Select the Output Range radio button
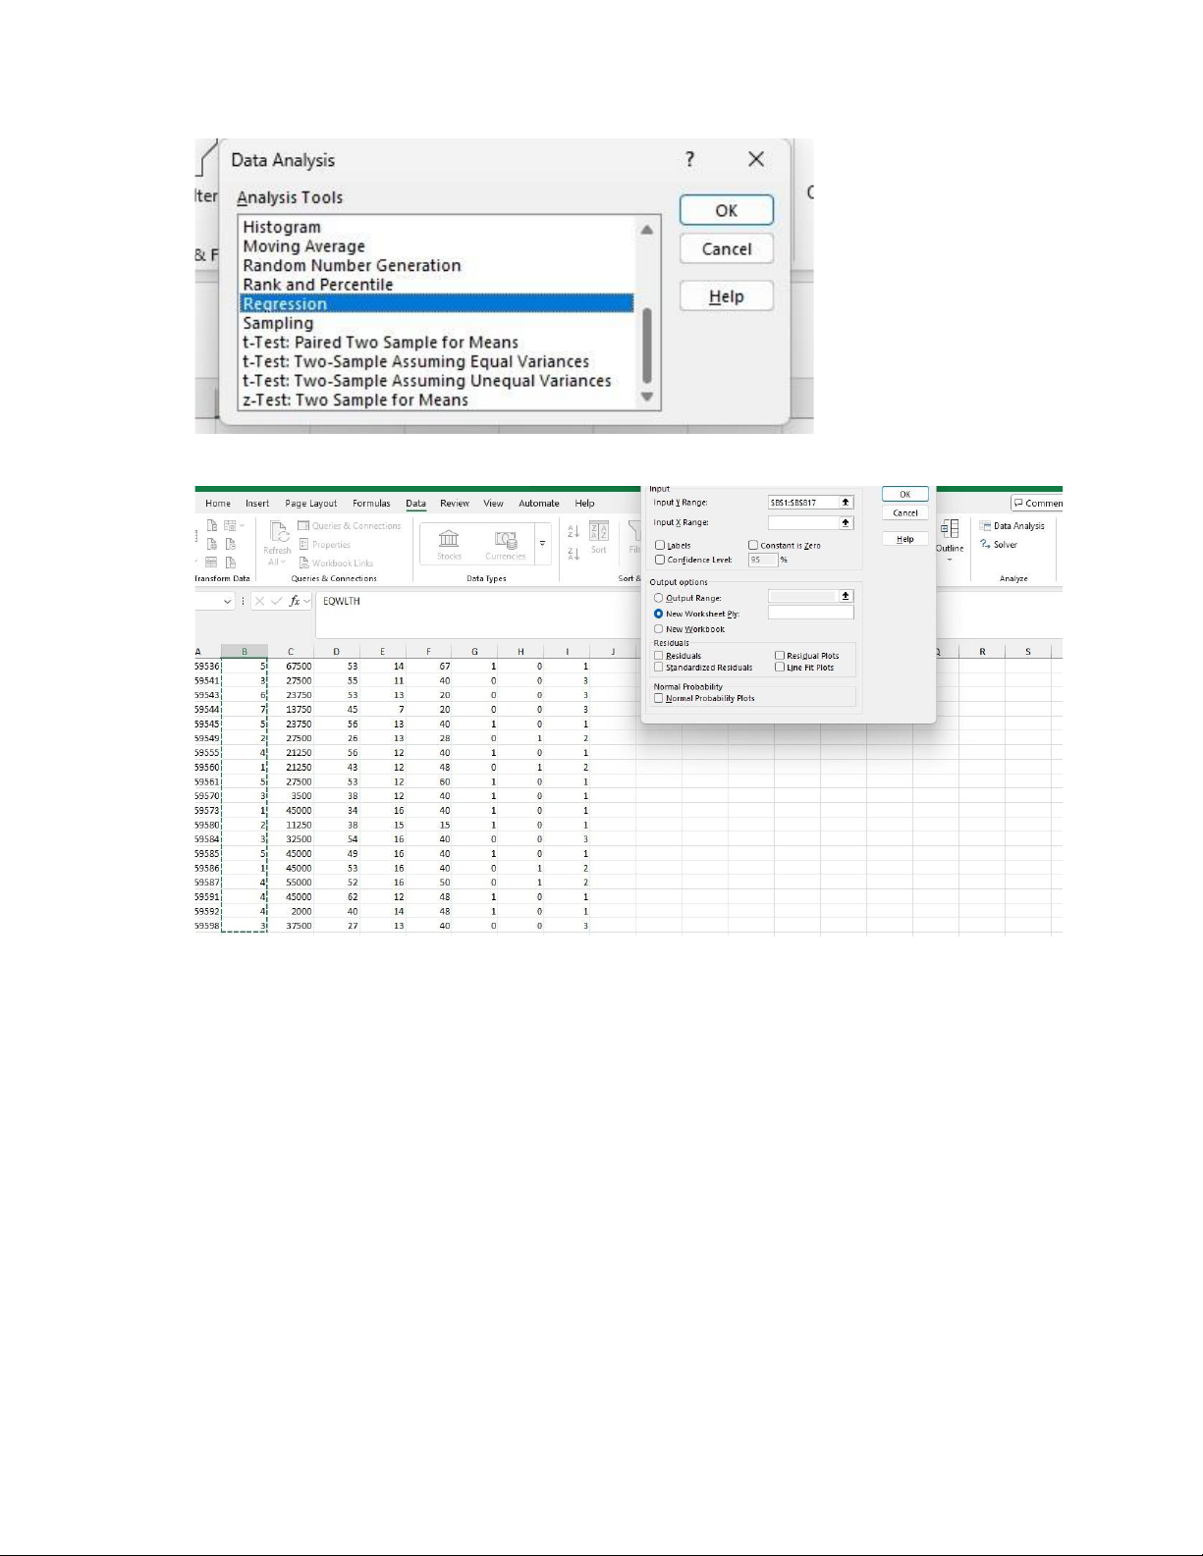This screenshot has width=1203, height=1556. (659, 598)
